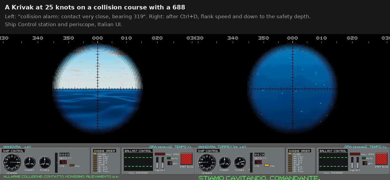The width and height of the screenshot is (390, 180).
Task: Hit the EMER BLOW button in left screen
Action: click(186, 159)
